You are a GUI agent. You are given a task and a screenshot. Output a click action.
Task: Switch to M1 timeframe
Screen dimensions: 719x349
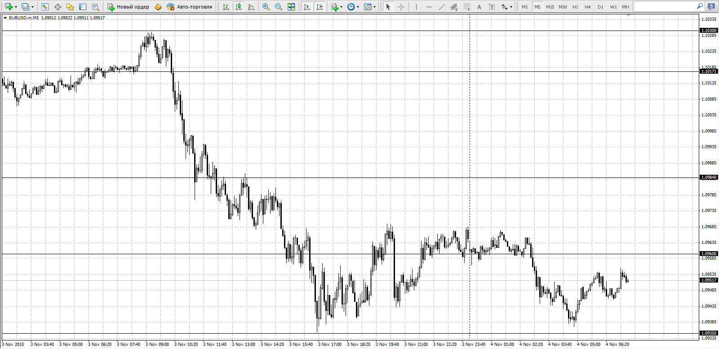tap(525, 7)
